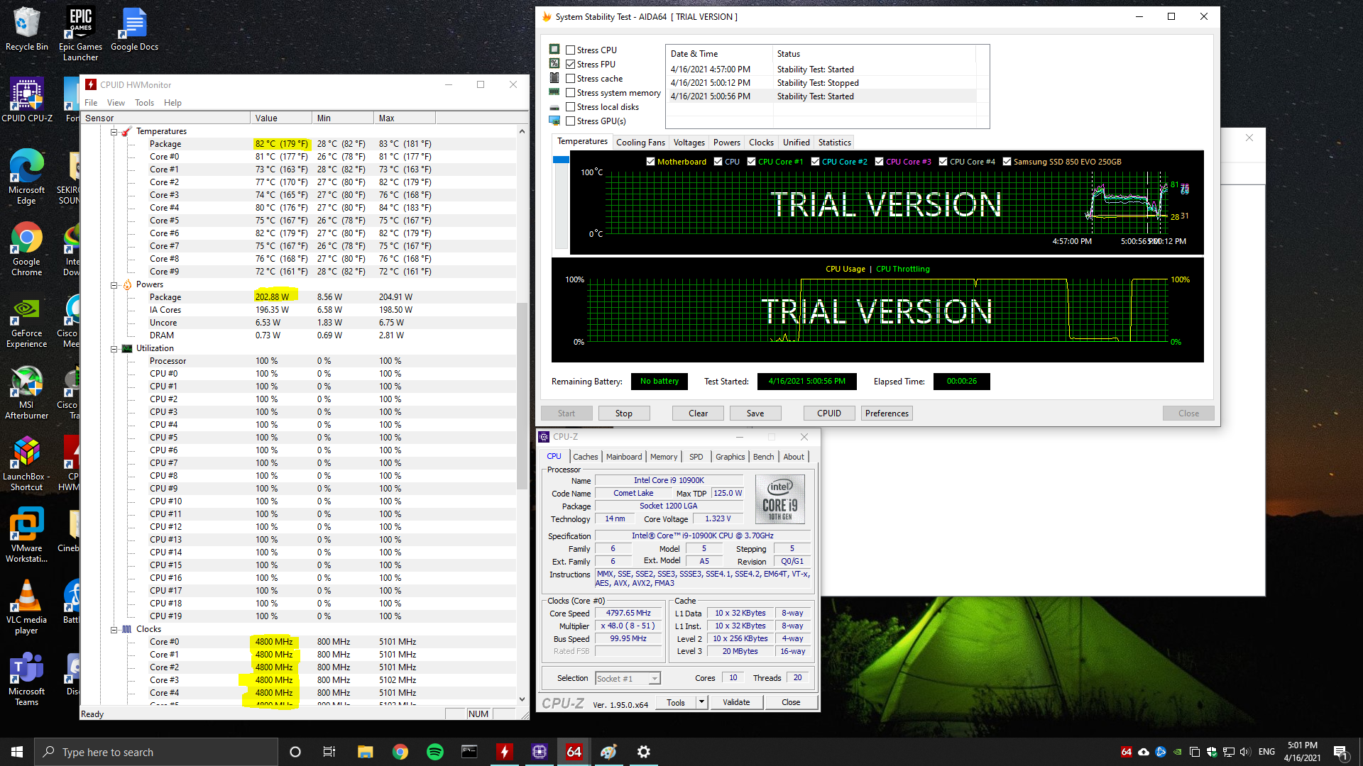Click Save button in AIDA64 stability test
Image resolution: width=1363 pixels, height=766 pixels.
[755, 413]
